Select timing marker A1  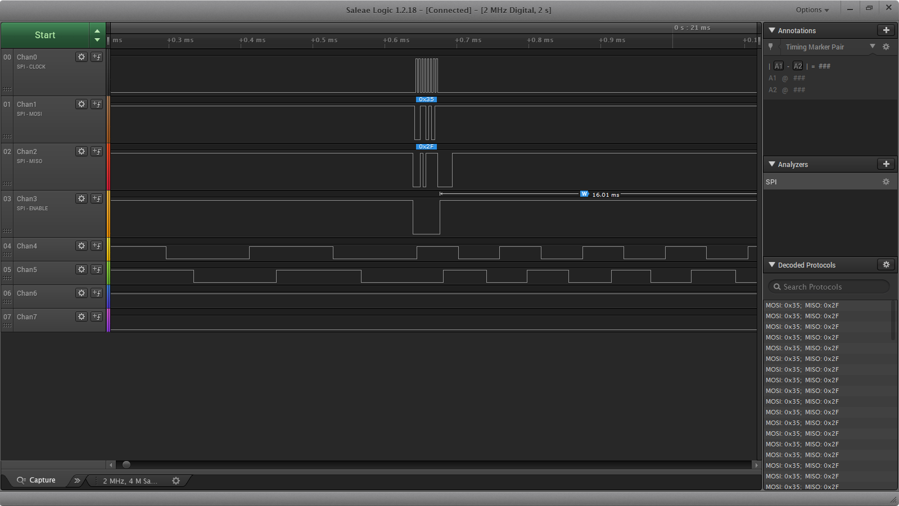tap(778, 66)
